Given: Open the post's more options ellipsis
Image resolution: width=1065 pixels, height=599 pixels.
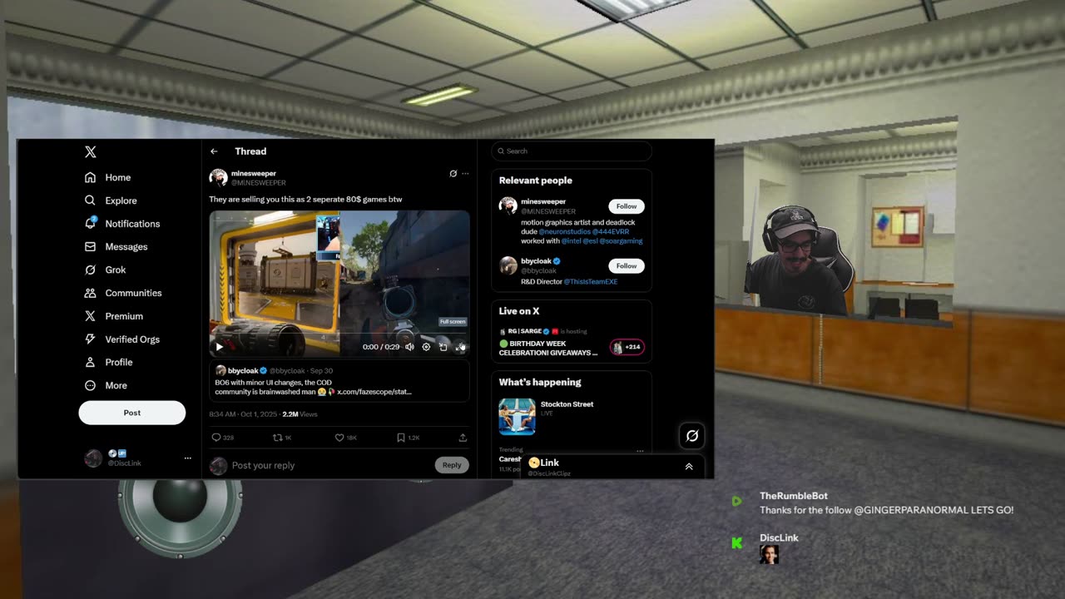Looking at the screenshot, I should click(x=465, y=174).
